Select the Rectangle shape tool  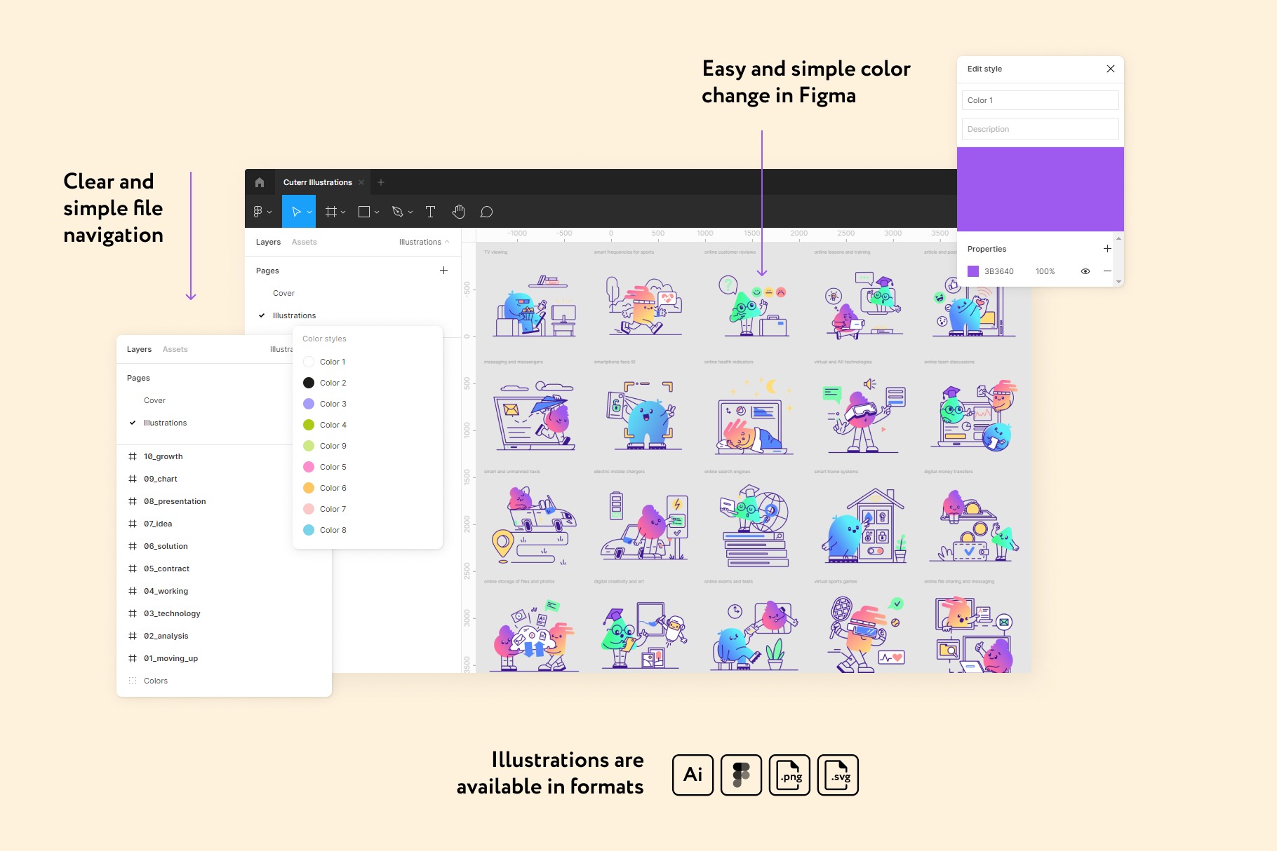pyautogui.click(x=364, y=212)
